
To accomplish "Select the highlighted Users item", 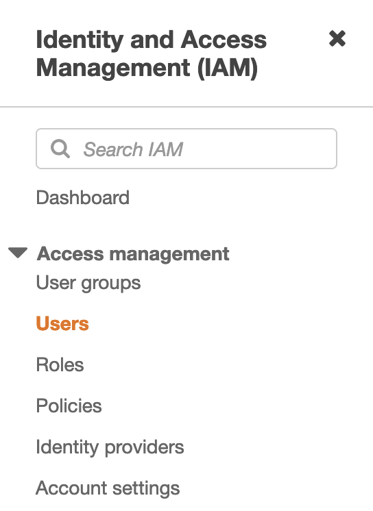I will click(x=62, y=323).
